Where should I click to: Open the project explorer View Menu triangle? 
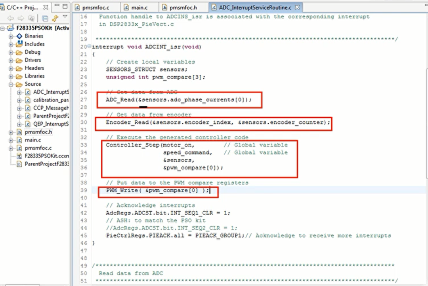65,17
